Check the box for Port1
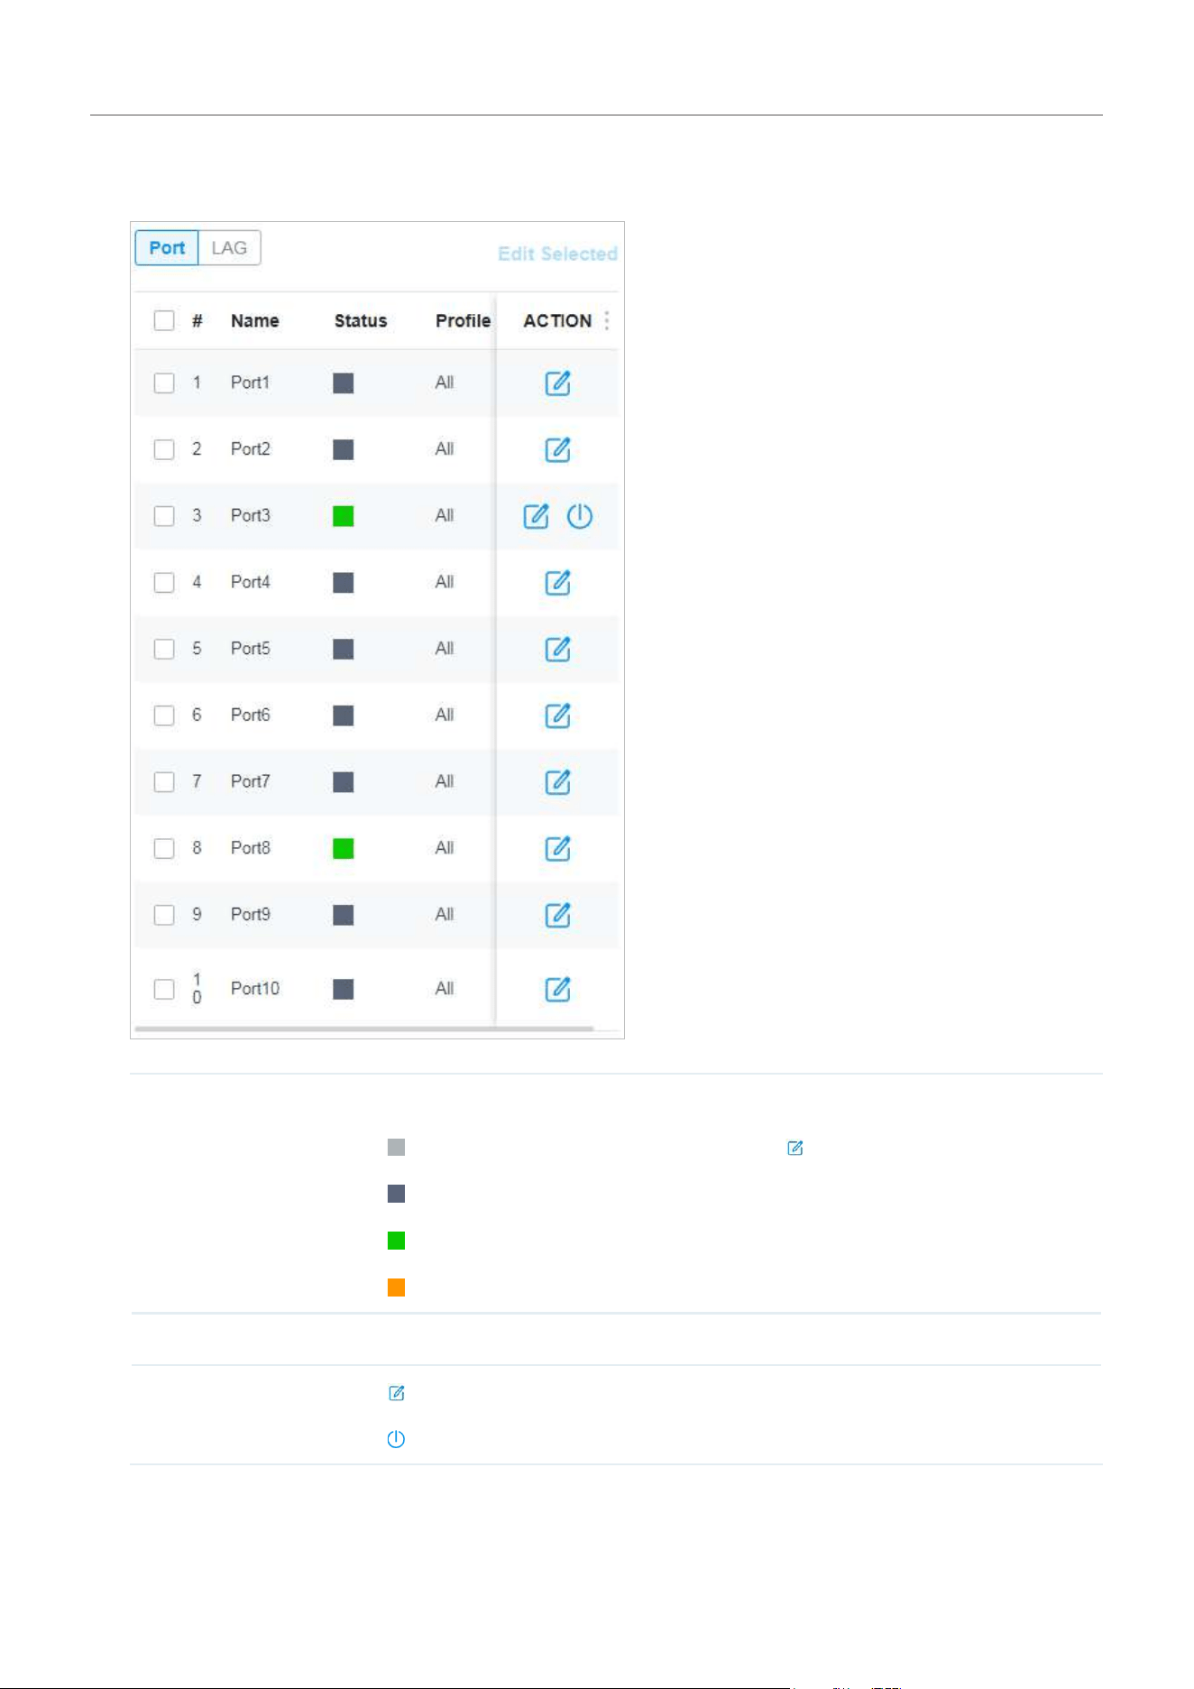This screenshot has height=1689, width=1194. coord(164,383)
